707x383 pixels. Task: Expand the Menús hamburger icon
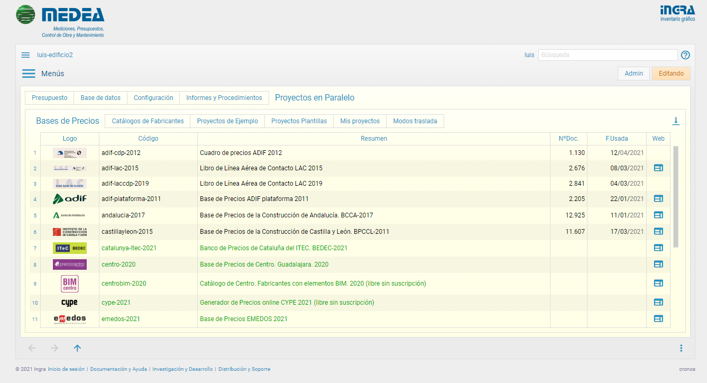(29, 74)
